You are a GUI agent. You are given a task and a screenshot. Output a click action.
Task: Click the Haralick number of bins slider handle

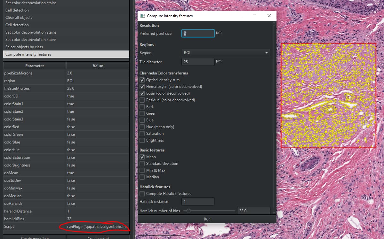coord(189,211)
